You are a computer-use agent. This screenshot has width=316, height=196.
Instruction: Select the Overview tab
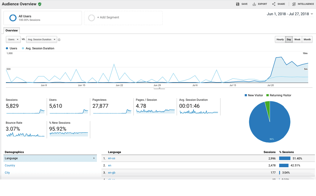click(11, 30)
